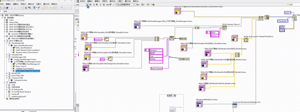The height and width of the screenshot is (112, 300).
Task: Select Config_ViewManager.lvclass item
Action: [x=25, y=59]
